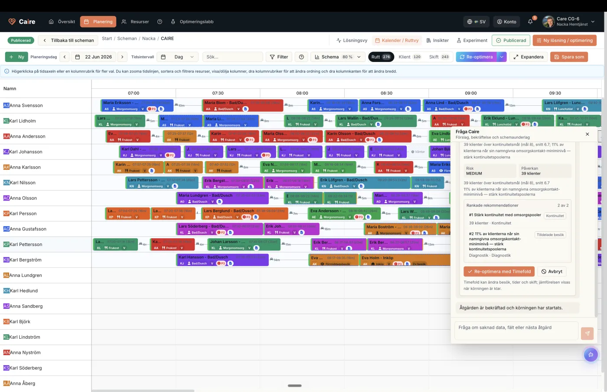Switch to Klient 120 view
Screen dimensions: 607x392
coord(409,57)
